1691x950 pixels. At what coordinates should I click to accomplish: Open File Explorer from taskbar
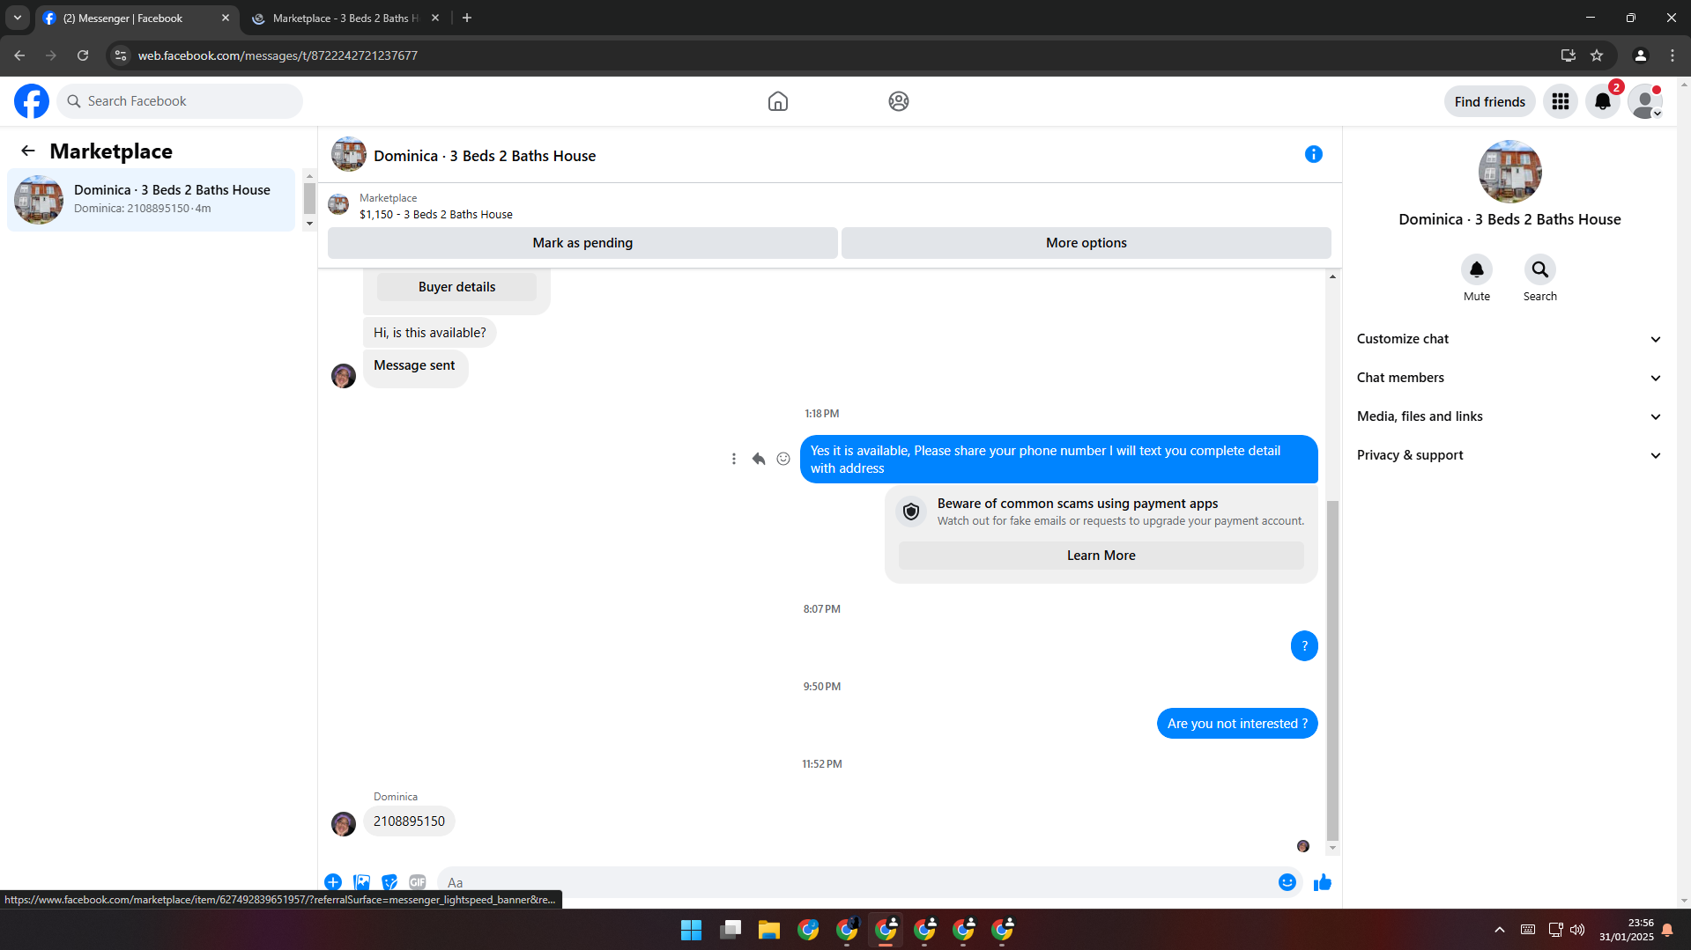pyautogui.click(x=769, y=930)
